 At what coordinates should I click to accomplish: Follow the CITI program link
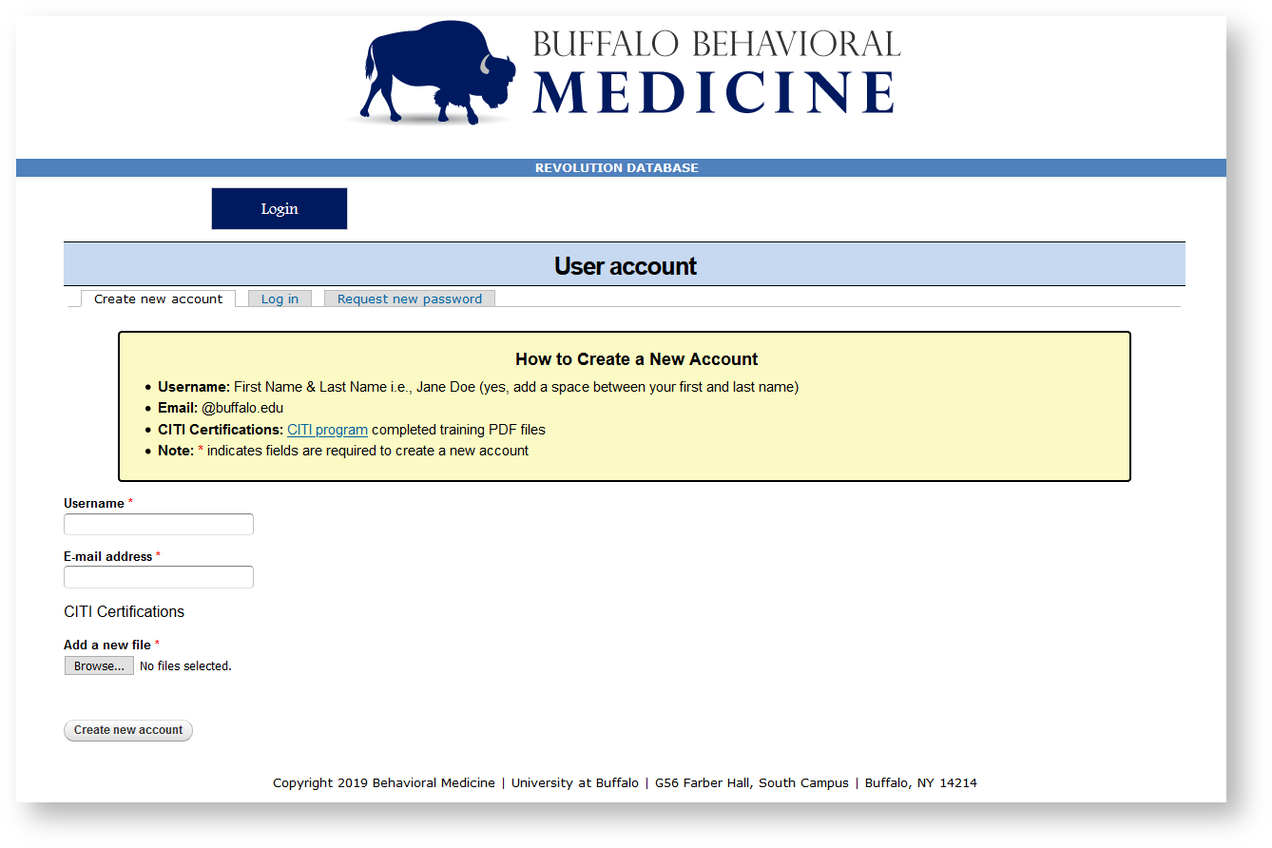point(327,430)
